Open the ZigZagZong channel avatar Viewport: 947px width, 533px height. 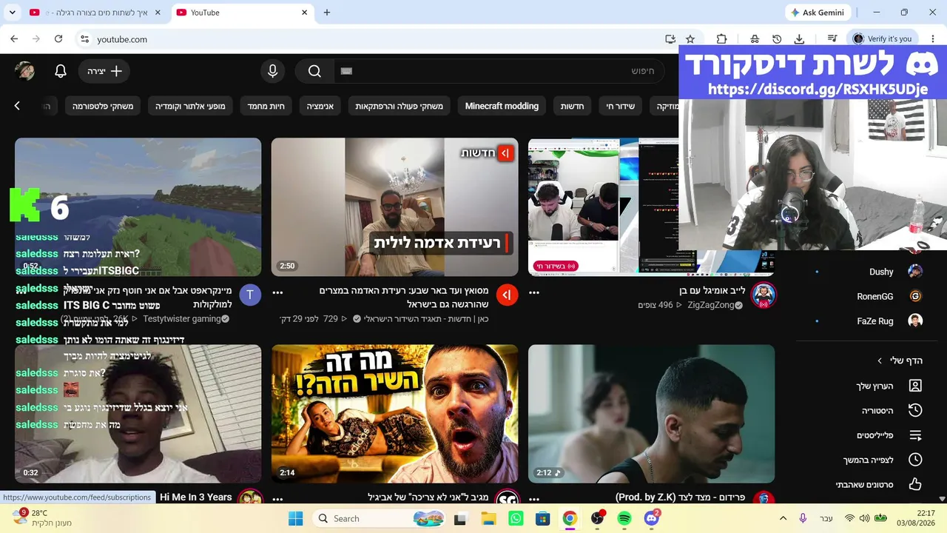[763, 295]
